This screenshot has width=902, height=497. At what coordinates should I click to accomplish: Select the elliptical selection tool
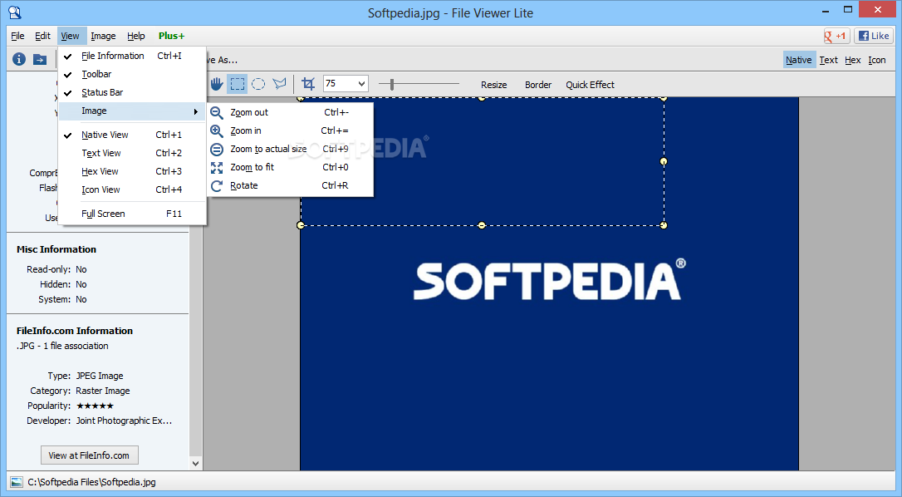[x=258, y=84]
